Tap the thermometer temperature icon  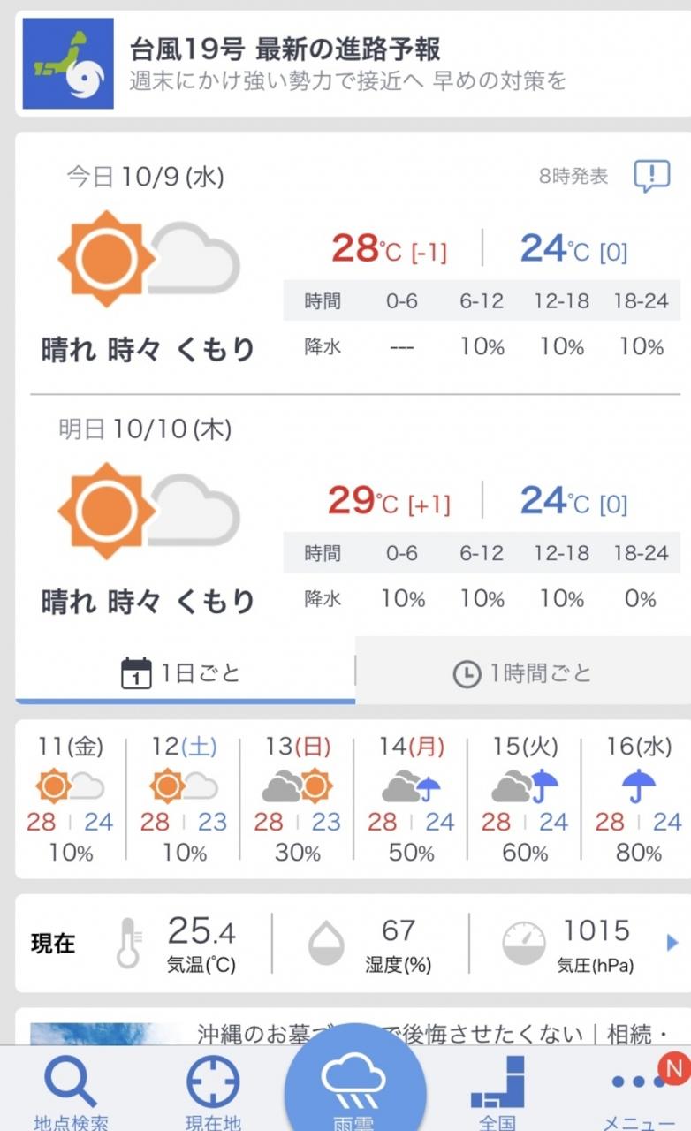[x=129, y=944]
